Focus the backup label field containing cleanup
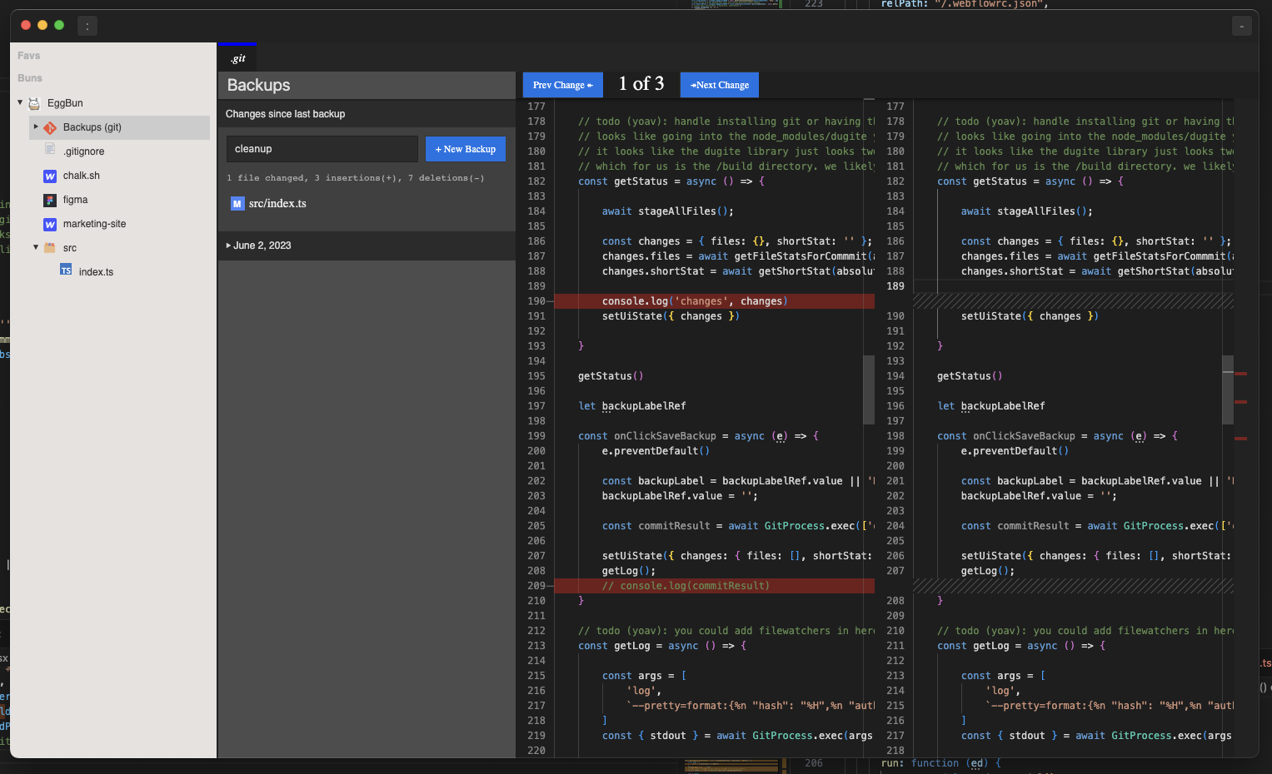This screenshot has width=1272, height=774. point(322,149)
